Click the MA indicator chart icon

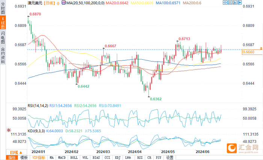pyautogui.click(x=63, y=3)
